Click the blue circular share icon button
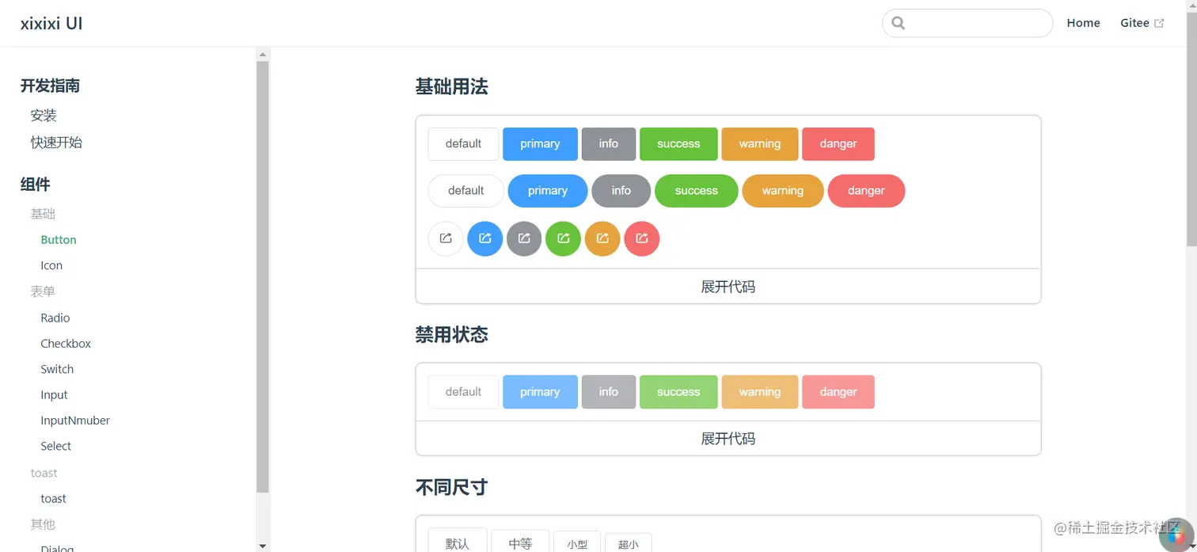1197x552 pixels. click(485, 238)
